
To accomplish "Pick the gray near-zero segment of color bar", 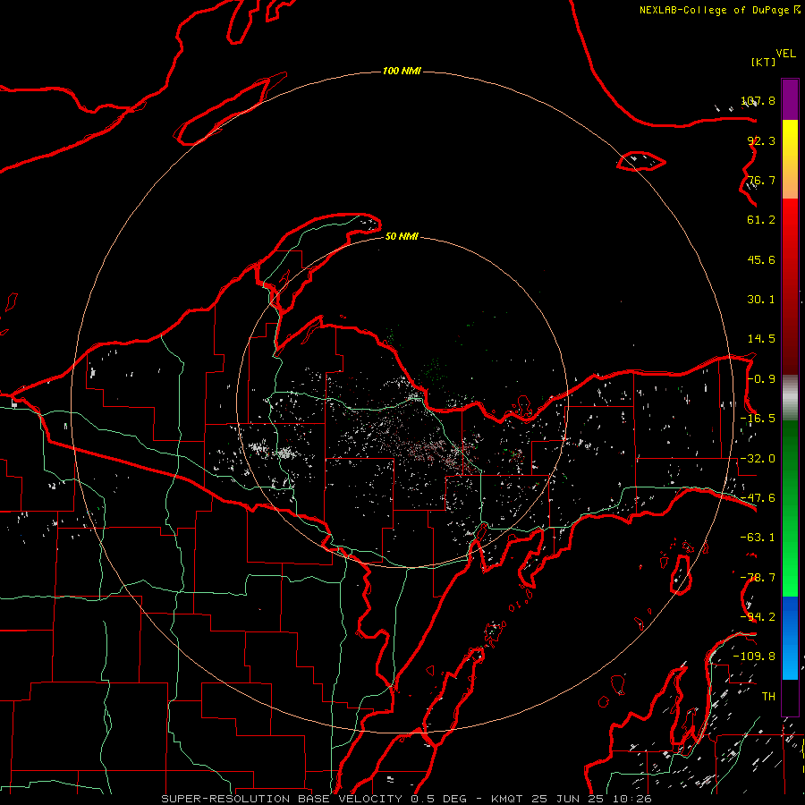I will pyautogui.click(x=790, y=398).
